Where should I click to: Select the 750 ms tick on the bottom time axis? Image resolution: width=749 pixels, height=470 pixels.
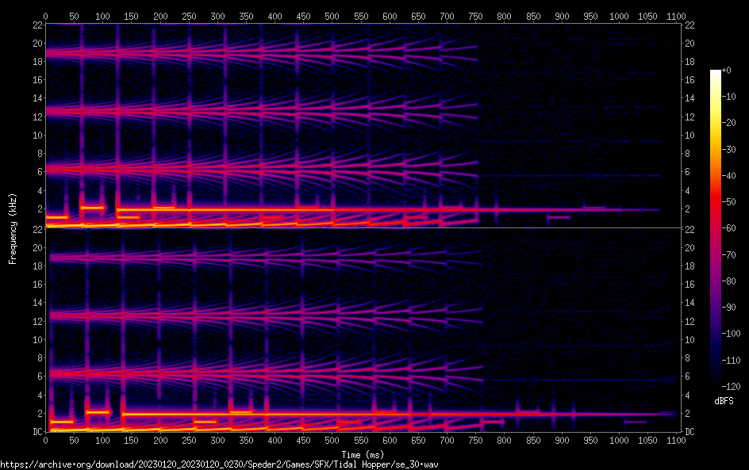coord(475,441)
